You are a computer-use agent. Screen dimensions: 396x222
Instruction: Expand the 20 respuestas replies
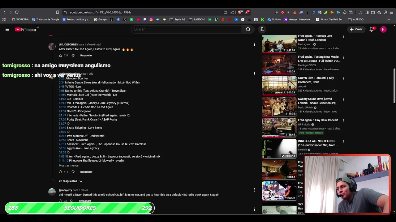point(71,181)
